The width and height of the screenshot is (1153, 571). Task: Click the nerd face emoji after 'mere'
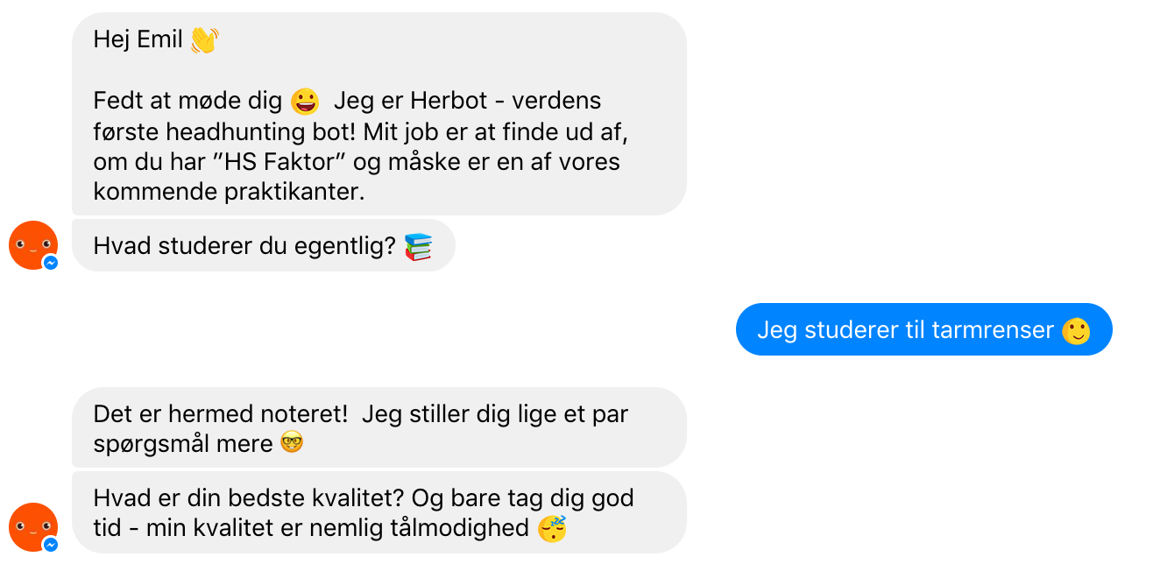[292, 444]
